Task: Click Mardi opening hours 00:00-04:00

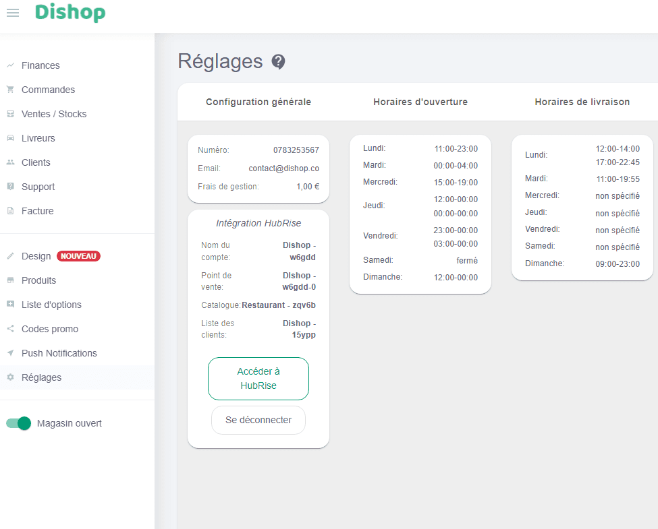Action: (456, 166)
